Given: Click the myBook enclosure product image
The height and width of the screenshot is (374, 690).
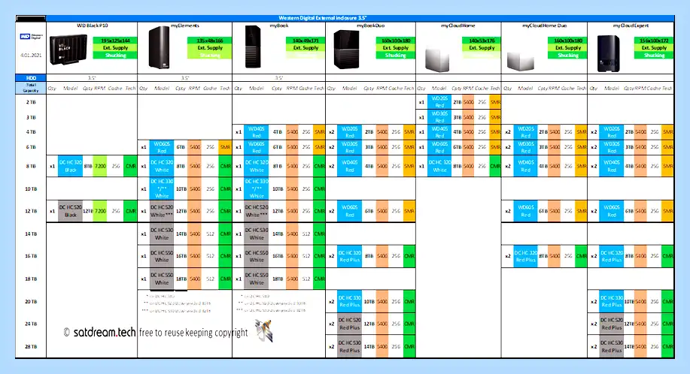Looking at the screenshot, I should [253, 47].
